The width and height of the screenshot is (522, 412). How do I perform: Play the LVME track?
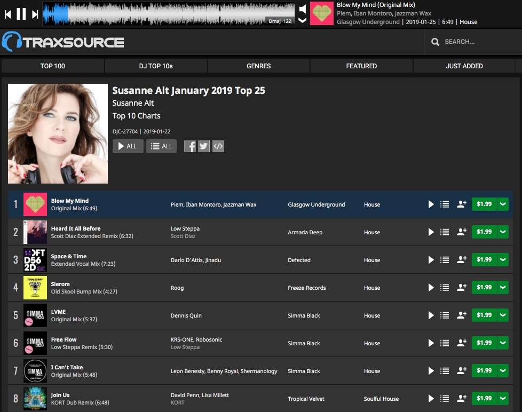[x=431, y=315]
